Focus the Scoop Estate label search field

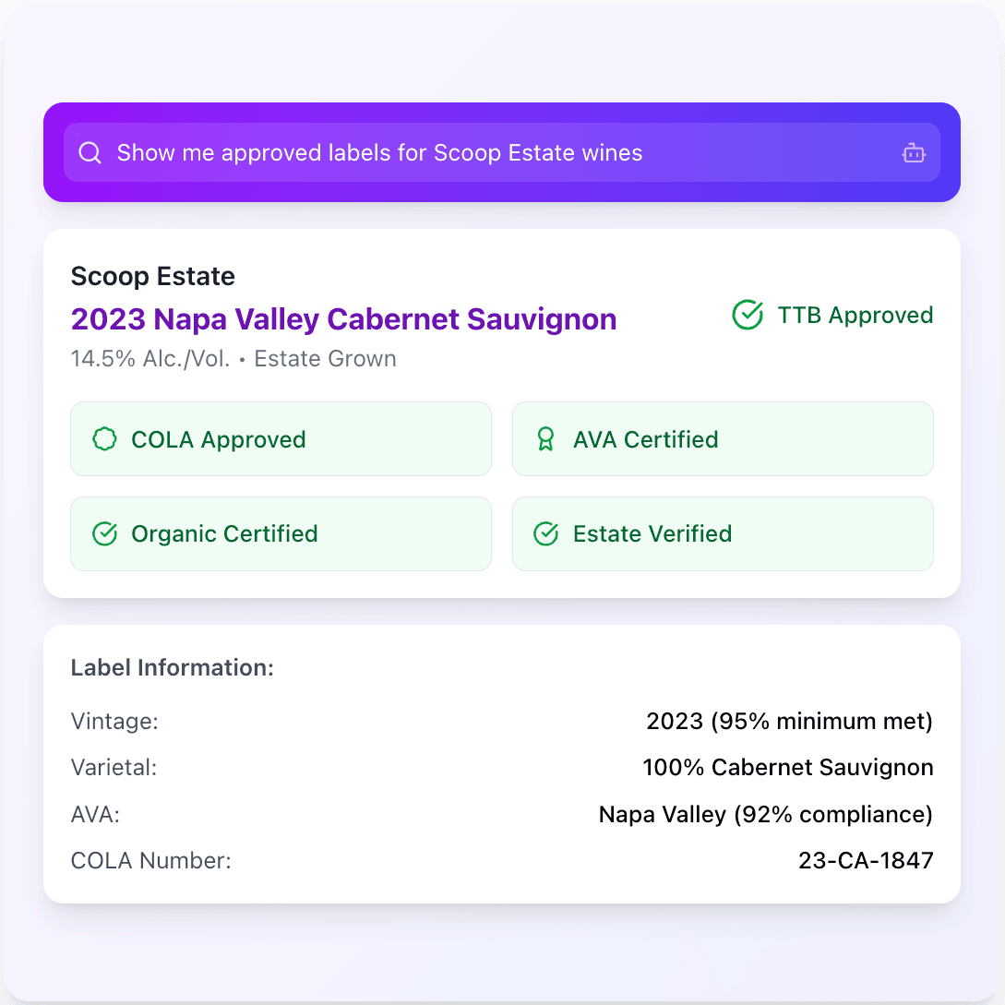pos(502,152)
